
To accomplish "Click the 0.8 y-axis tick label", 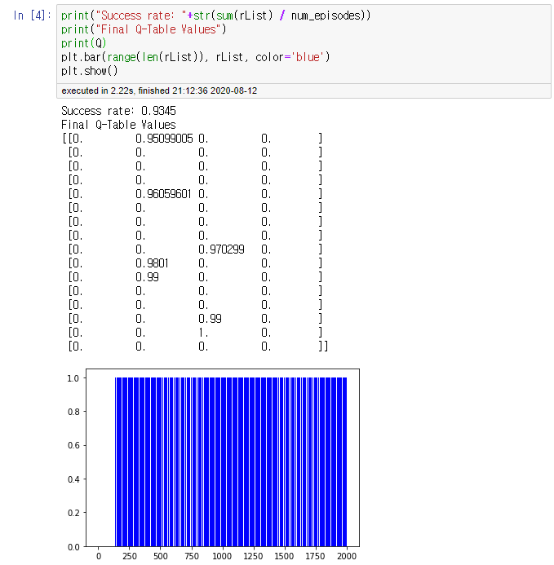I will coord(73,412).
